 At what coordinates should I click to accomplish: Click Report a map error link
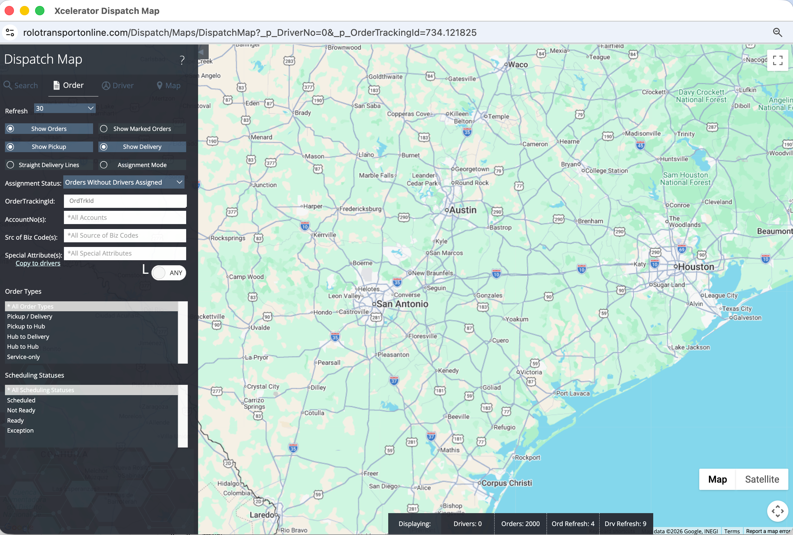768,531
